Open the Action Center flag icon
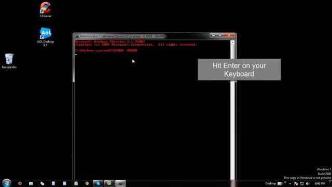The height and width of the screenshot is (187, 332). click(296, 183)
